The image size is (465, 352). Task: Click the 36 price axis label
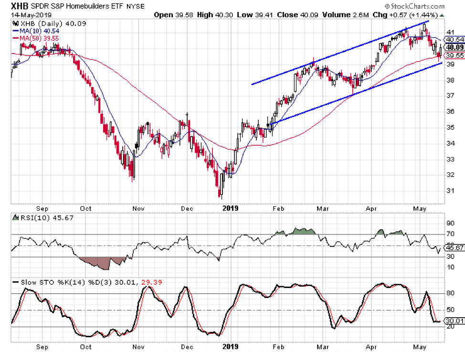click(450, 111)
